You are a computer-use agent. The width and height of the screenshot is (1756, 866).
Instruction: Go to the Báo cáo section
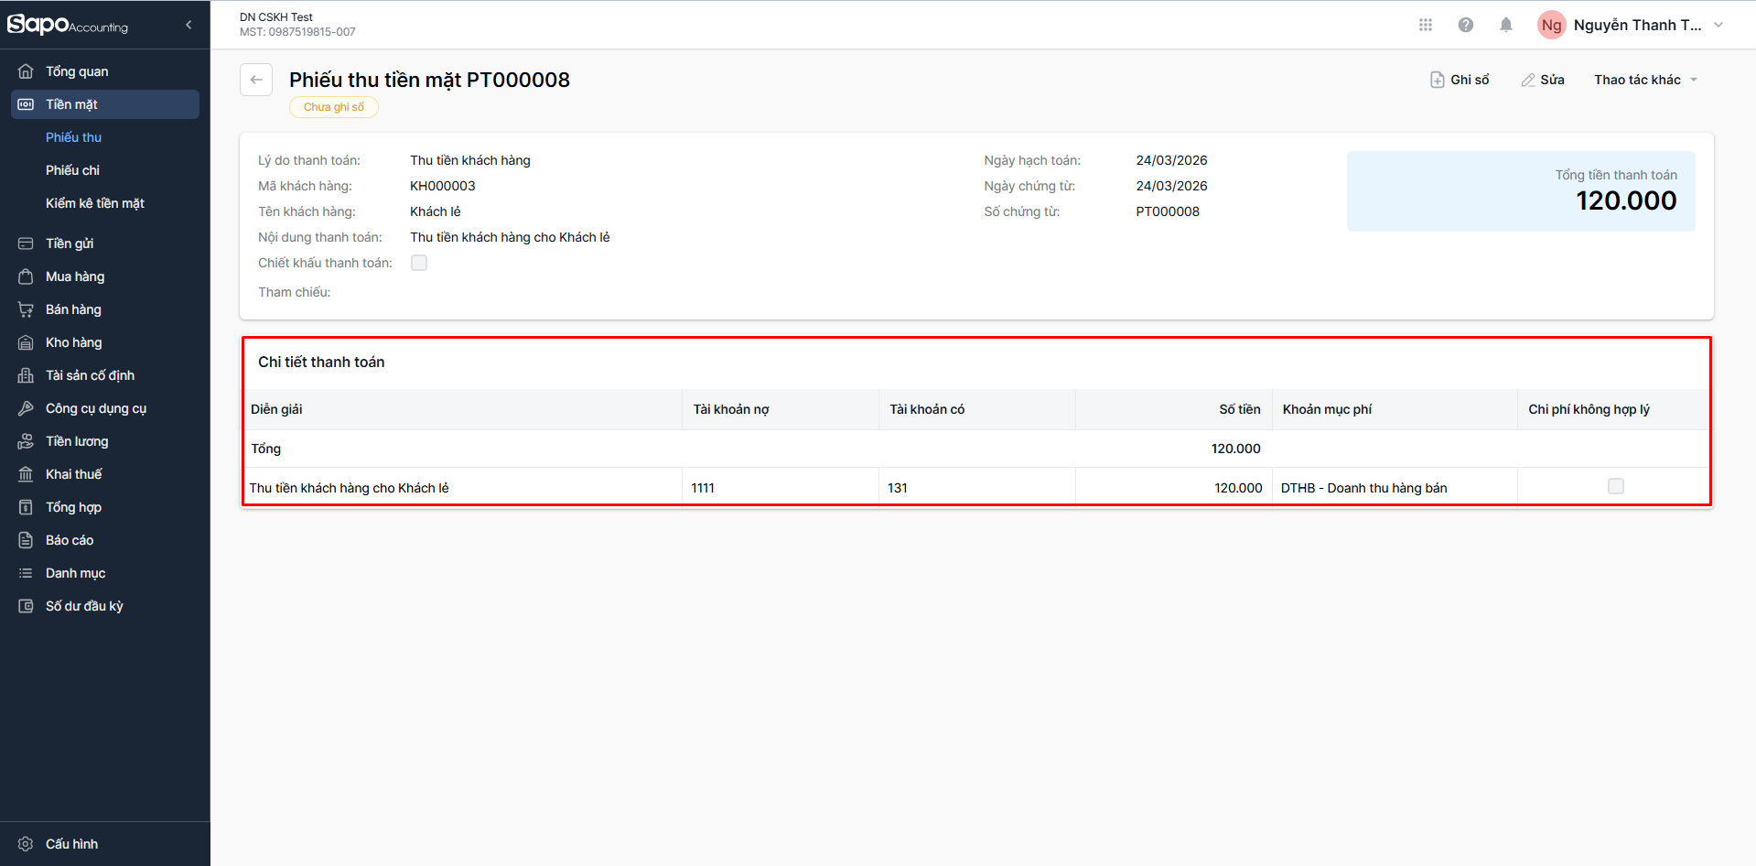click(x=70, y=540)
